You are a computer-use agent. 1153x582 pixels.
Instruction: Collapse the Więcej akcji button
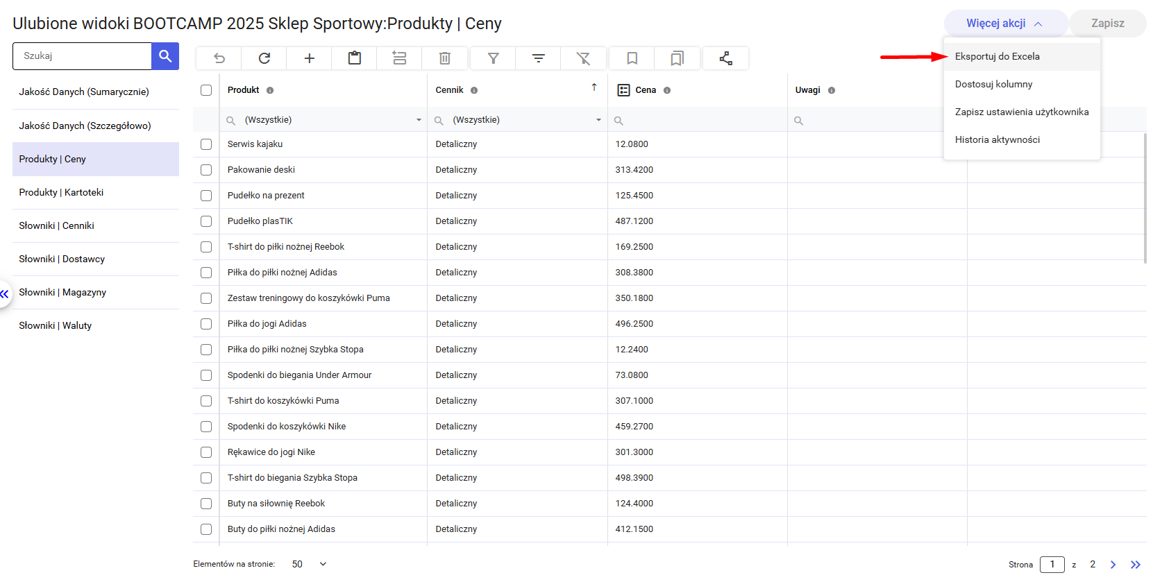coord(1004,24)
